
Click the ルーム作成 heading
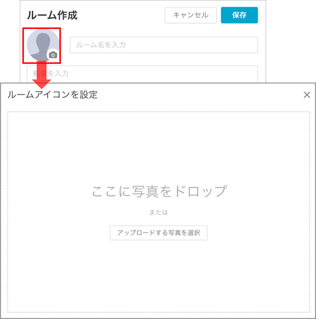pyautogui.click(x=52, y=15)
